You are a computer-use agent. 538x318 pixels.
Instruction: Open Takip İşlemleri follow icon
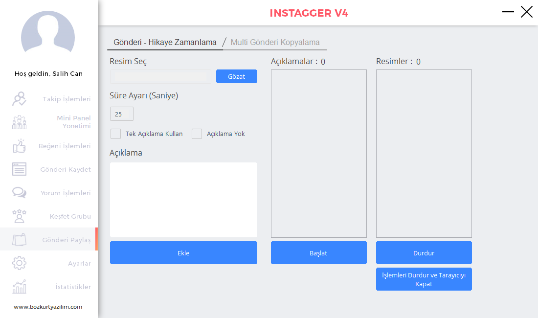tap(19, 99)
